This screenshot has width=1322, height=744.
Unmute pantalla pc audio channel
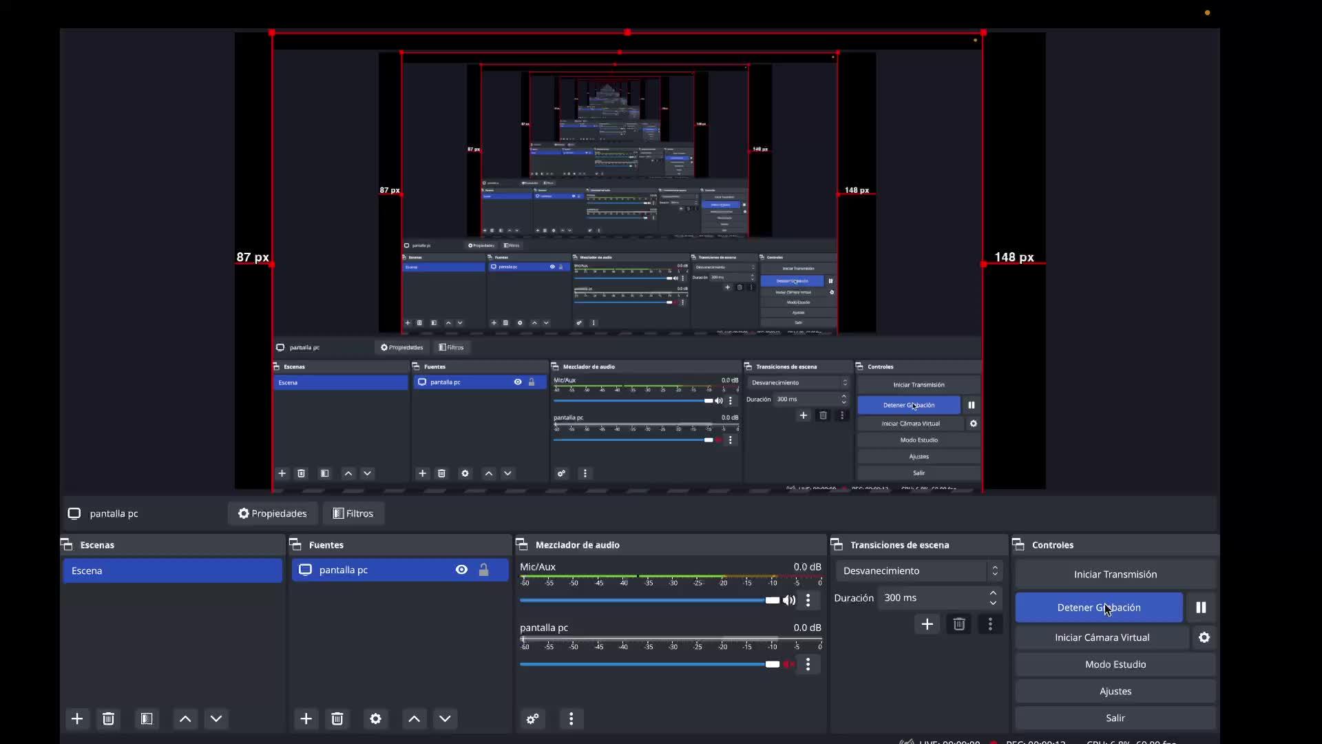(x=789, y=664)
